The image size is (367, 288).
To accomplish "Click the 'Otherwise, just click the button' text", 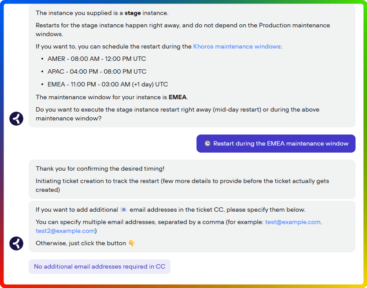I will point(81,243).
